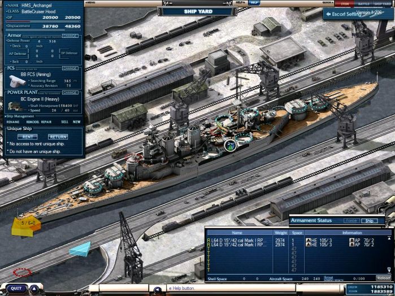Viewport: 395px width, 296px height.
Task: Click the BB FCS (Aiming) device icon
Action: point(18,81)
